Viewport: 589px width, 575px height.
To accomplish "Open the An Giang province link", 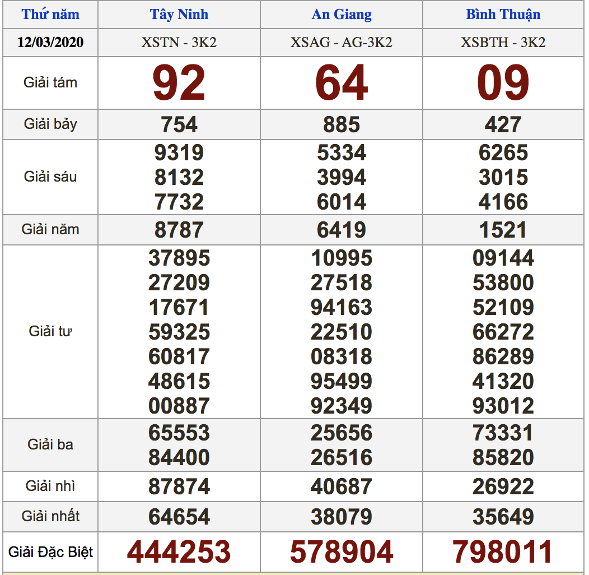I will [x=342, y=15].
